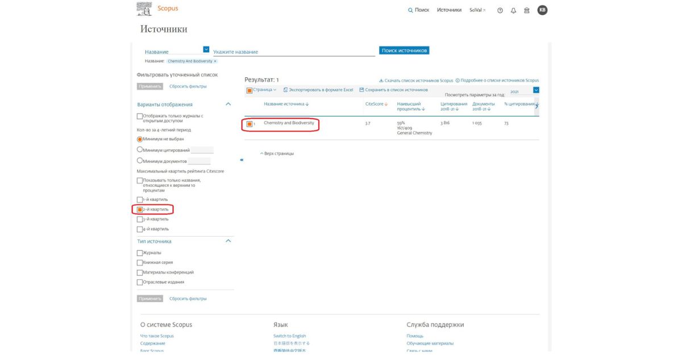Check the Отраслевые издания checkbox
The height and width of the screenshot is (356, 682).
click(140, 282)
